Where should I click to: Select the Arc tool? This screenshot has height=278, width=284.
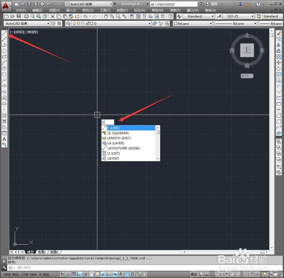click(4, 62)
